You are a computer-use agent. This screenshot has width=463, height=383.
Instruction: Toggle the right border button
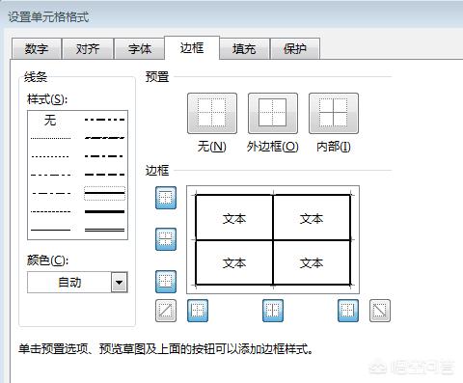[x=348, y=311]
